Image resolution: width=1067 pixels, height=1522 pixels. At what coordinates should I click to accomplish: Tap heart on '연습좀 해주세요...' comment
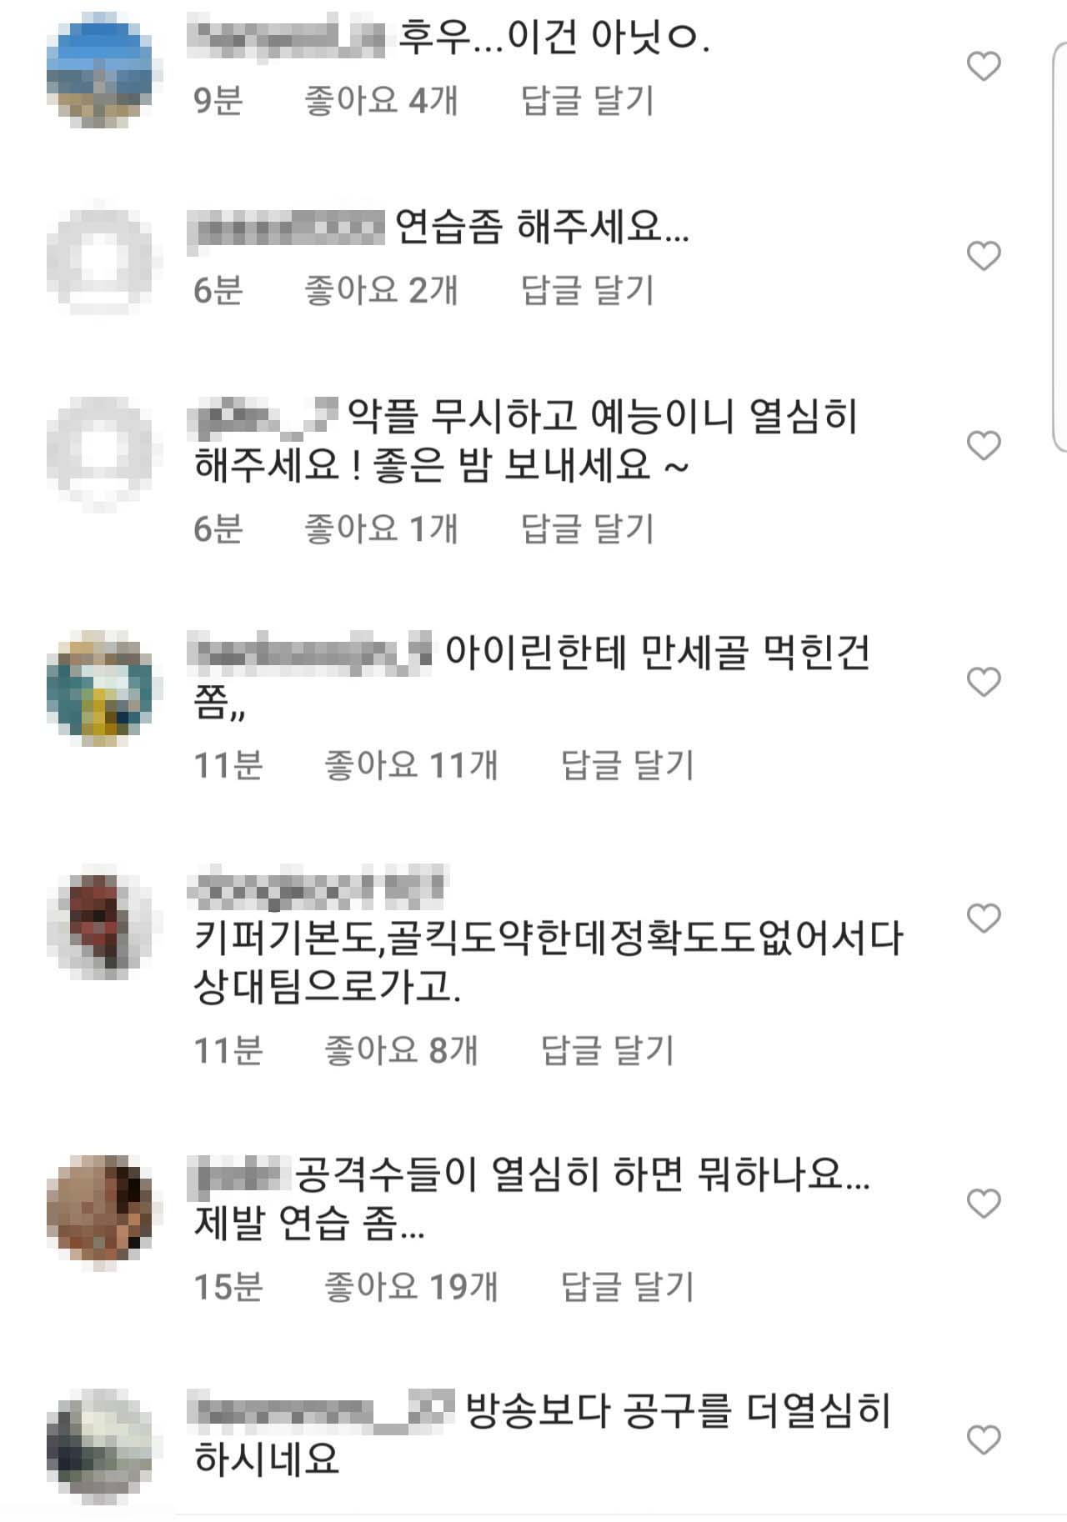pos(984,256)
